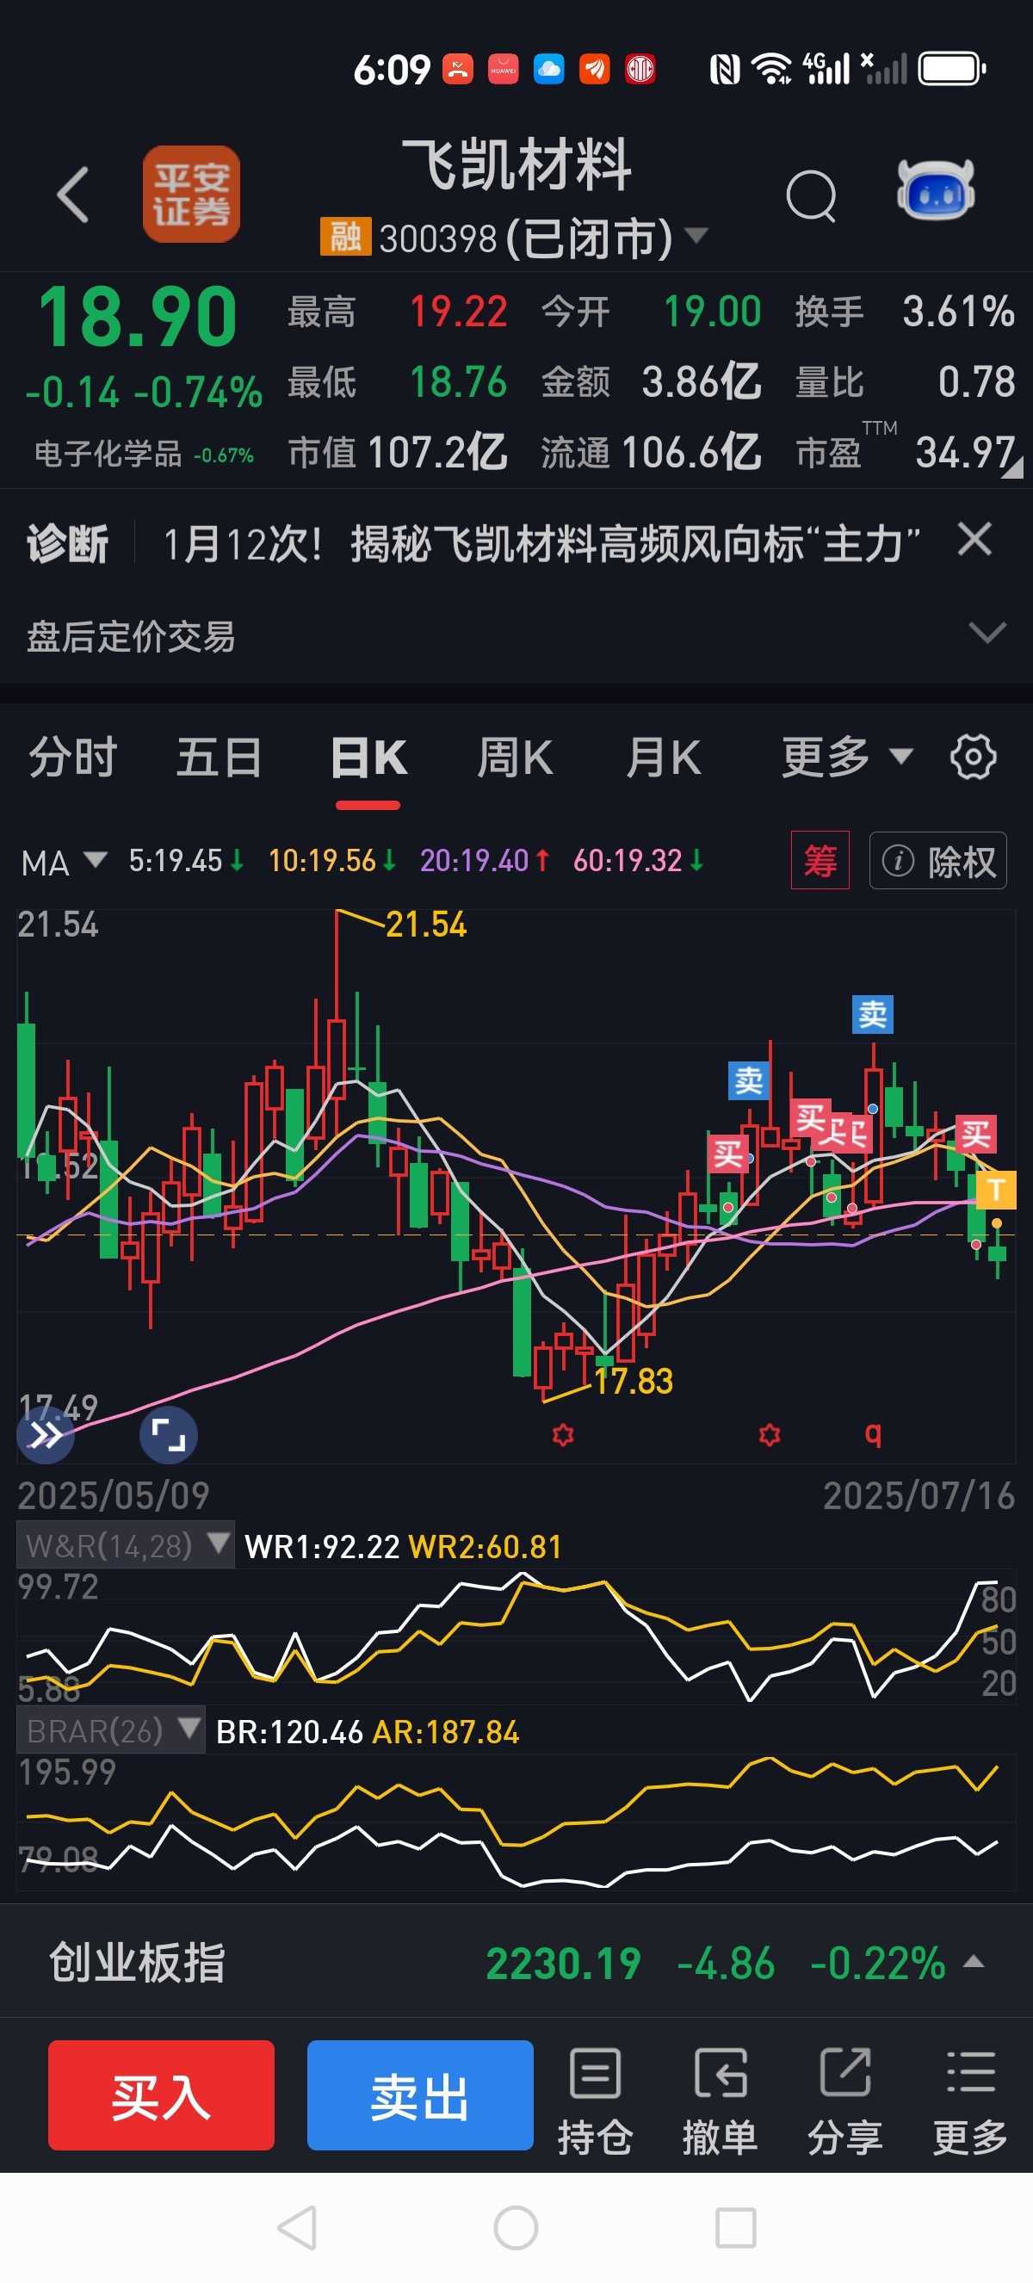Tap the fullscreen chart icon
1033x2283 pixels.
point(169,1435)
